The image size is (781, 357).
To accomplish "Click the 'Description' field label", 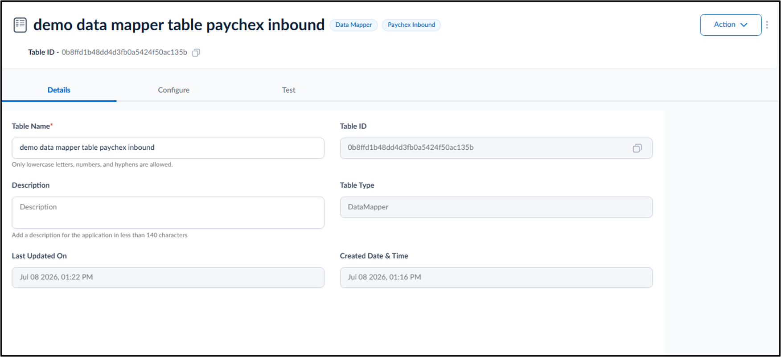I will pyautogui.click(x=31, y=185).
